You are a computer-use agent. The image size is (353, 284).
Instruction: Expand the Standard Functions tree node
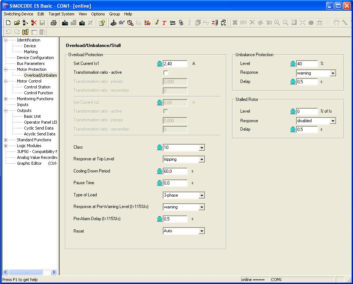[6, 140]
